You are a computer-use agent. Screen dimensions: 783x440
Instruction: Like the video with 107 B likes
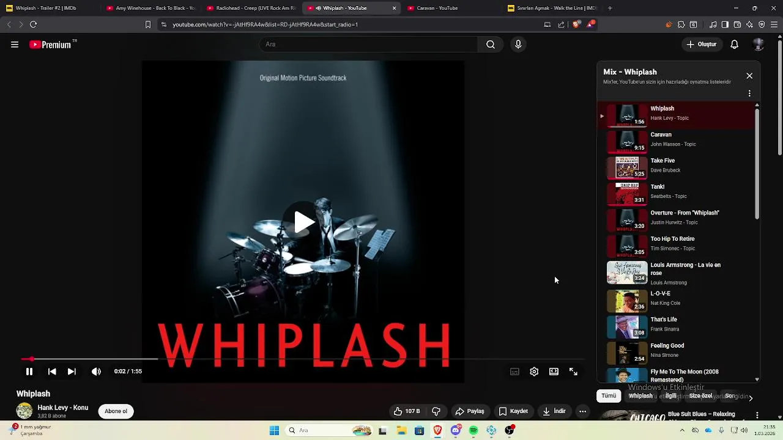pyautogui.click(x=407, y=411)
